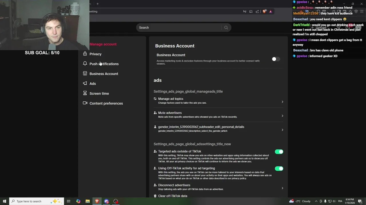Click the translate-off icon in address bar
Viewport: 366px width, 205px height.
pyautogui.click(x=245, y=11)
